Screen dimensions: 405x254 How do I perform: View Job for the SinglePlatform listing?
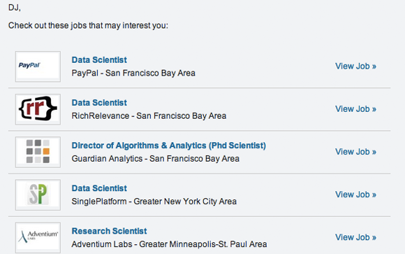pyautogui.click(x=355, y=195)
